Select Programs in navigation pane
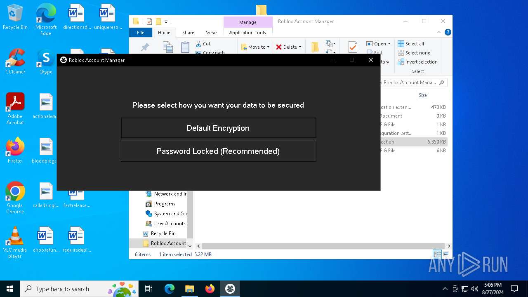Screen dimensions: 528x297 (x=160, y=204)
